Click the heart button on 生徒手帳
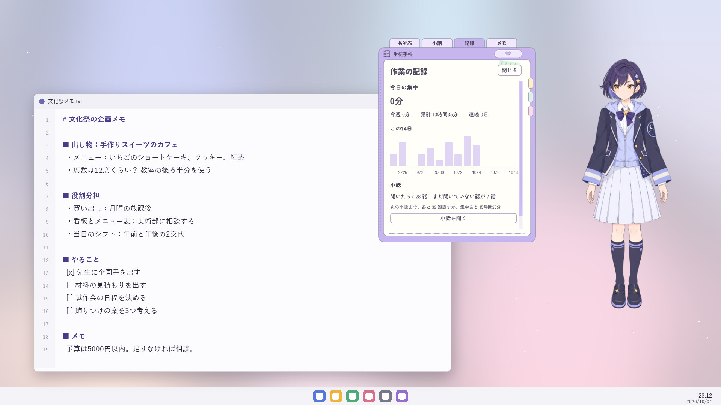721x405 pixels. coord(508,54)
